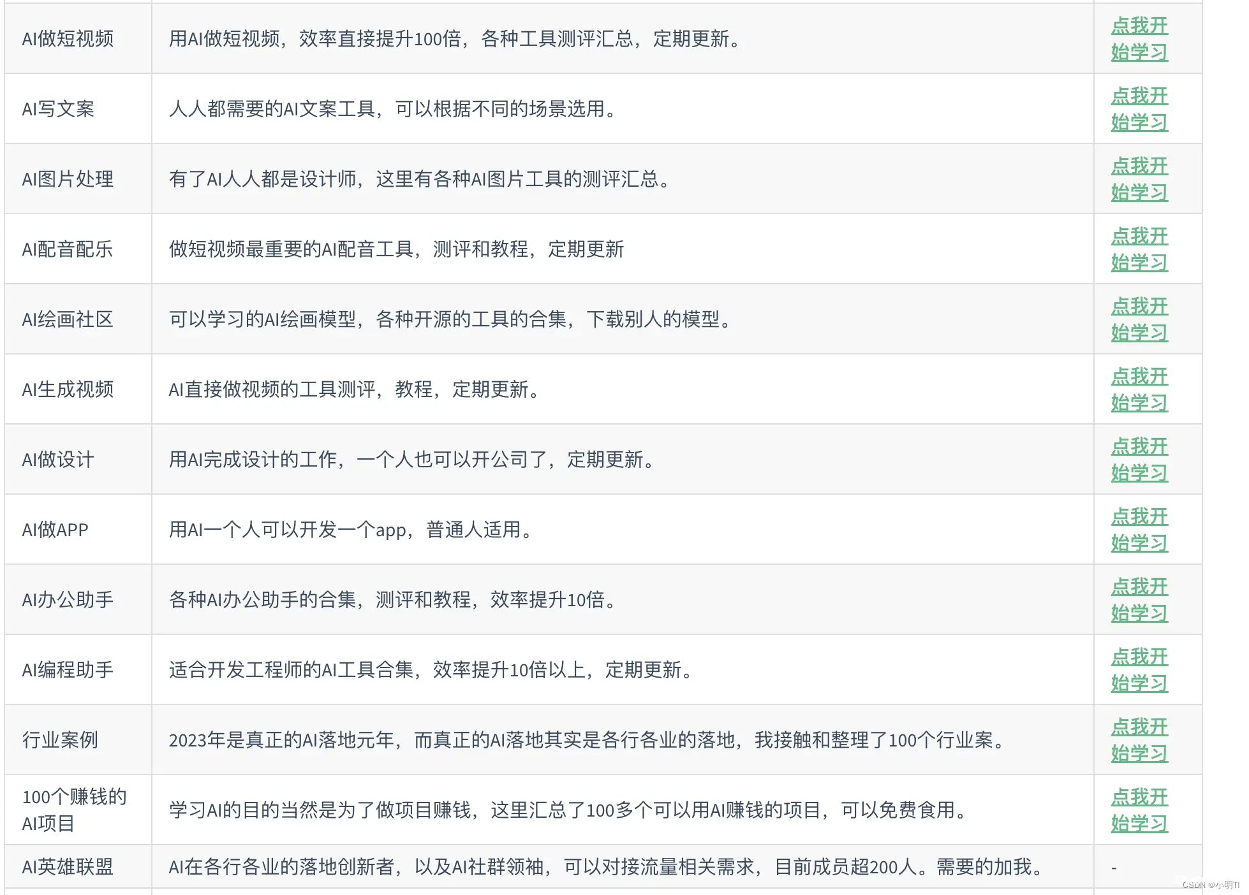Viewport: 1249px width, 895px height.
Task: Click the description 人人都需要的AI文案工具
Action: click(x=395, y=109)
